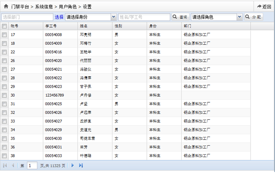The width and height of the screenshot is (275, 174).
Task: Go to the first page
Action: coord(5,165)
